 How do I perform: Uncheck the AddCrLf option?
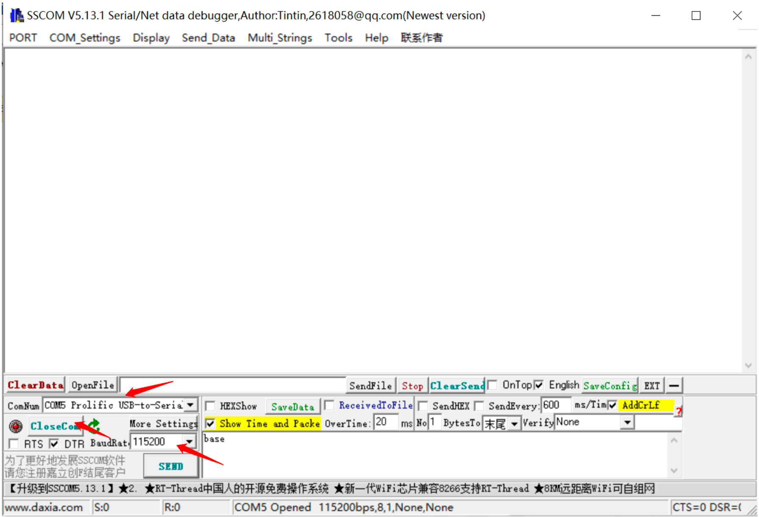point(612,405)
